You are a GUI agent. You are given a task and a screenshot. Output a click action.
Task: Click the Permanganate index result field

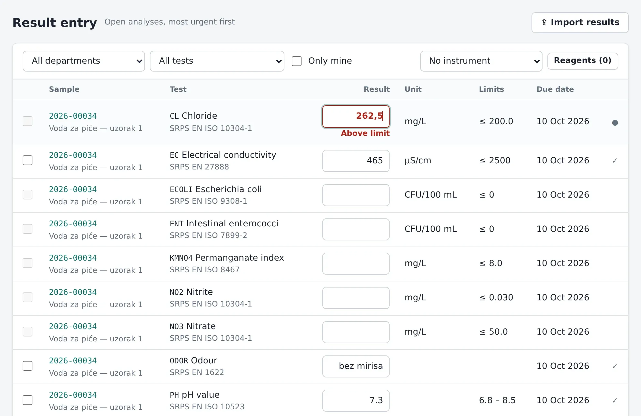[356, 264]
